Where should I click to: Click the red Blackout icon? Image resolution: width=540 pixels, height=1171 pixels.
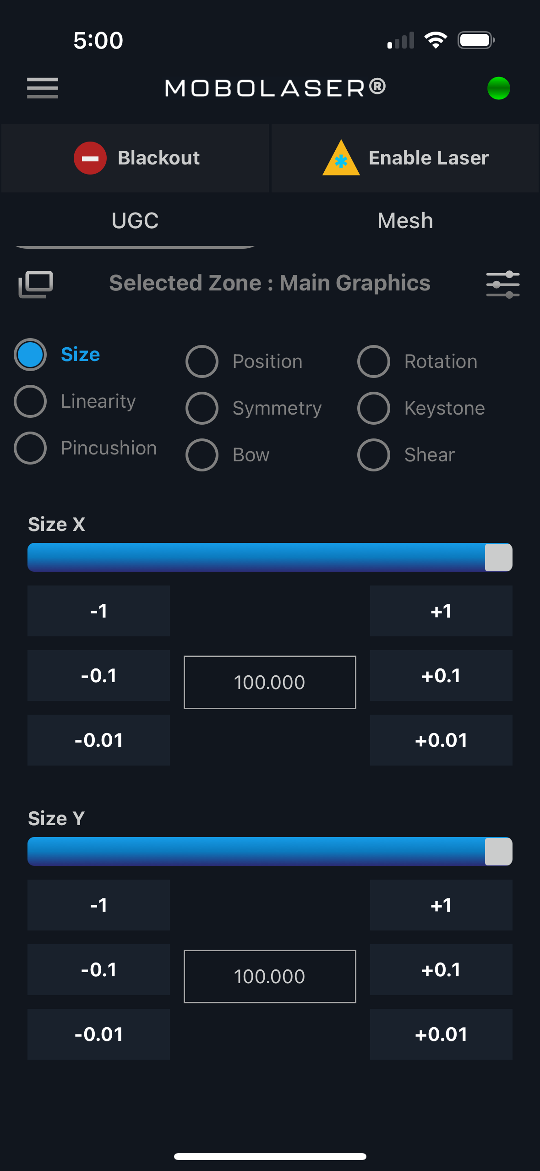tap(90, 158)
